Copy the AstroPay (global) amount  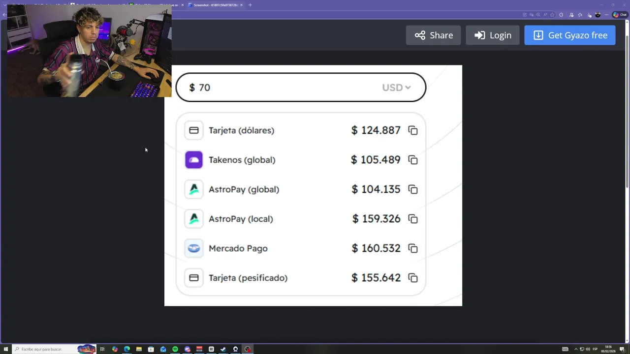(413, 189)
